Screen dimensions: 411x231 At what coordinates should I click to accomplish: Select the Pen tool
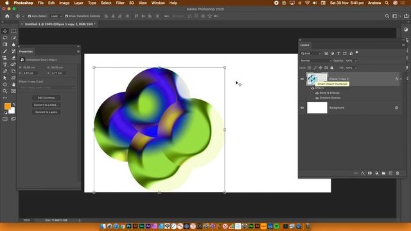pos(5,71)
